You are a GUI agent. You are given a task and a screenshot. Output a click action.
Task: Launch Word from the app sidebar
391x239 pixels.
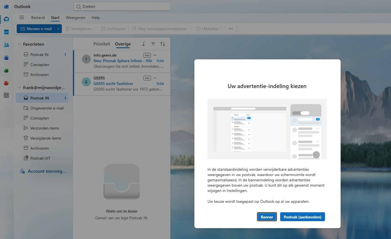pos(6,58)
